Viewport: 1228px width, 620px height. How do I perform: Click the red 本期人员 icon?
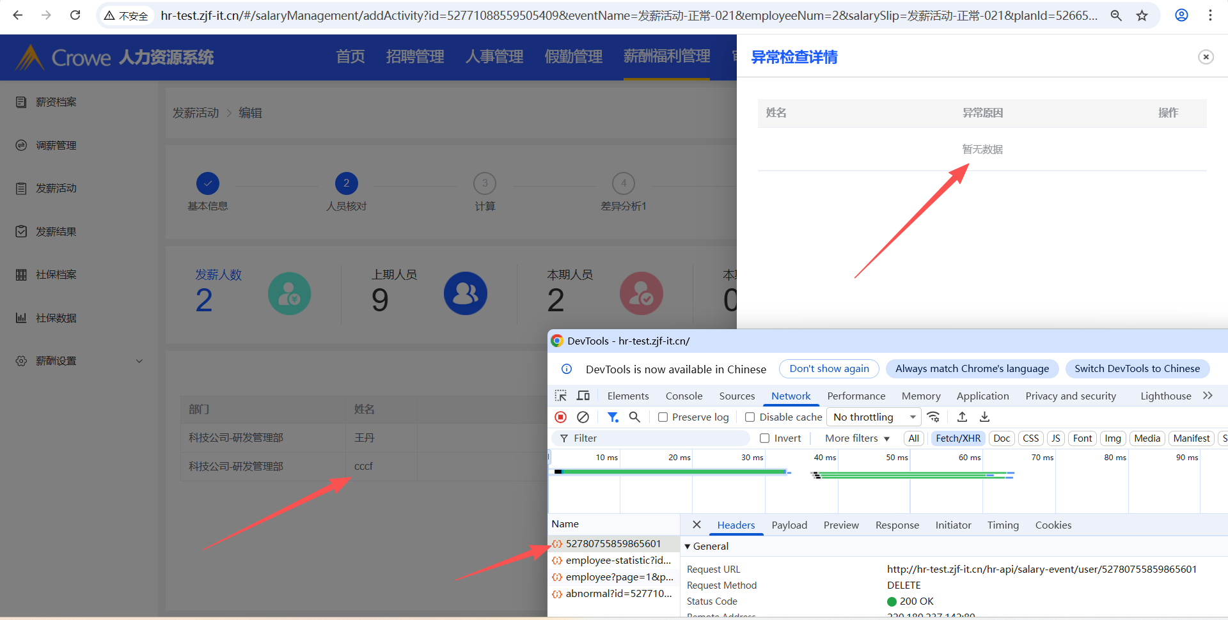pos(642,293)
